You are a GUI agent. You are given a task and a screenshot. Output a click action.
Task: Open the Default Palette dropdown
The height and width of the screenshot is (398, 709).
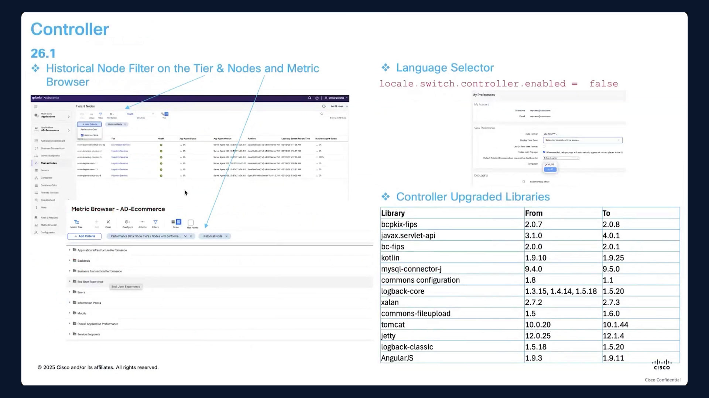click(x=561, y=158)
